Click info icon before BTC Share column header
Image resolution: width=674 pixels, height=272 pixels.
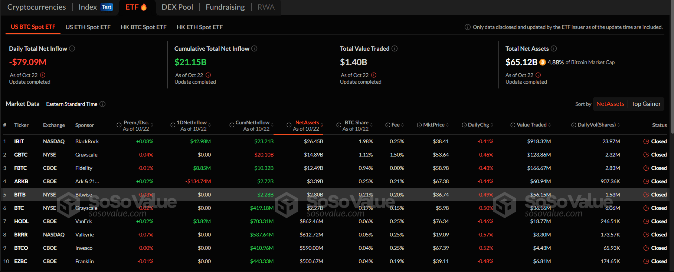click(x=338, y=125)
